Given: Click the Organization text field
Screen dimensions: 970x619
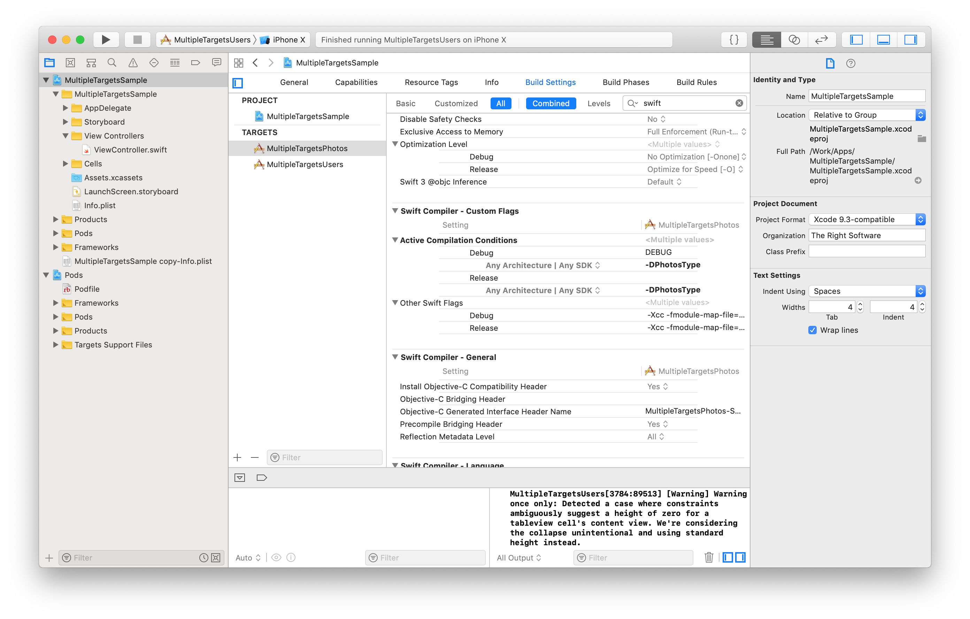Looking at the screenshot, I should (x=867, y=235).
